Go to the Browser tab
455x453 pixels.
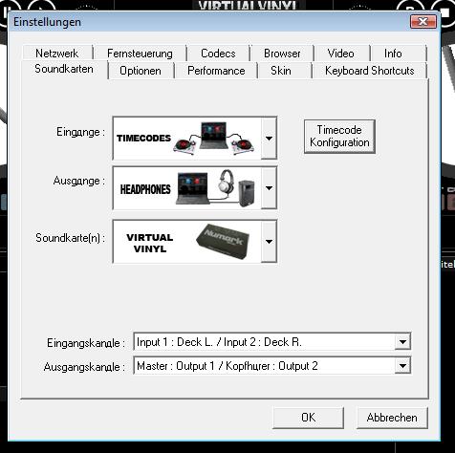pyautogui.click(x=282, y=54)
